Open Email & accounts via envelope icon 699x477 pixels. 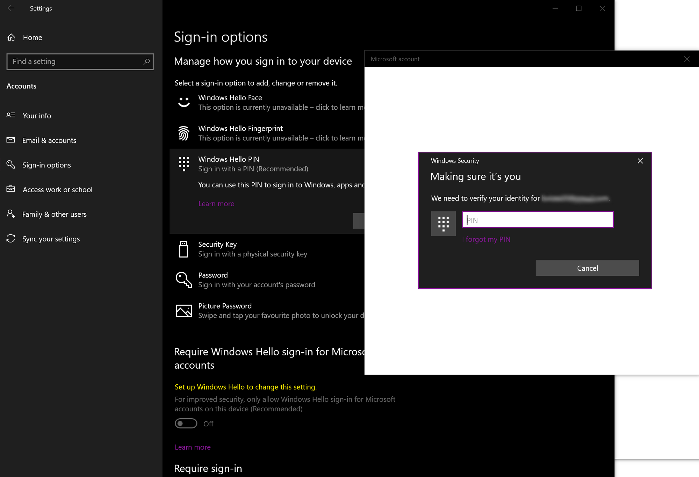(11, 140)
